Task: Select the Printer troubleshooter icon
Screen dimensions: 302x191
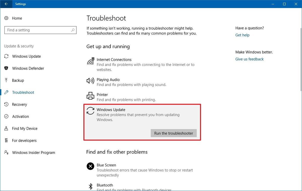Action: [90, 96]
